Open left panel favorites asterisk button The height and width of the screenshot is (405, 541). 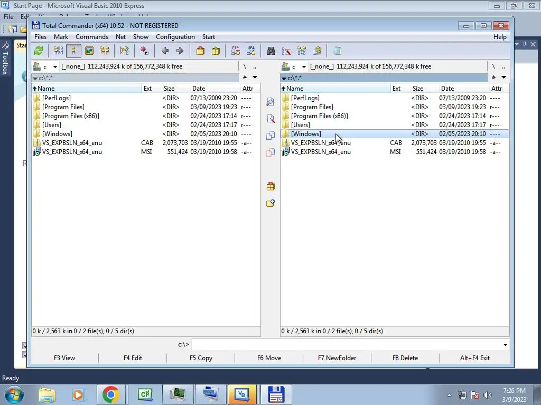[x=245, y=78]
